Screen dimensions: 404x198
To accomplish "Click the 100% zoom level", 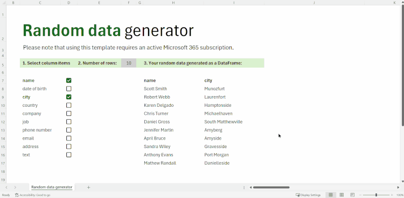I will coord(400,195).
